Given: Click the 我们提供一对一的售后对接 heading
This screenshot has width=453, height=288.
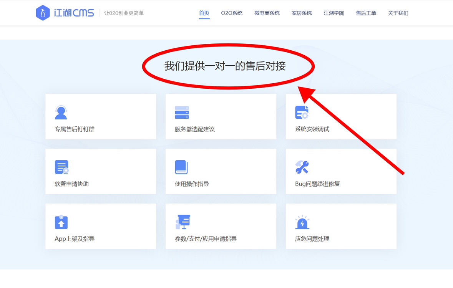Looking at the screenshot, I should point(225,66).
